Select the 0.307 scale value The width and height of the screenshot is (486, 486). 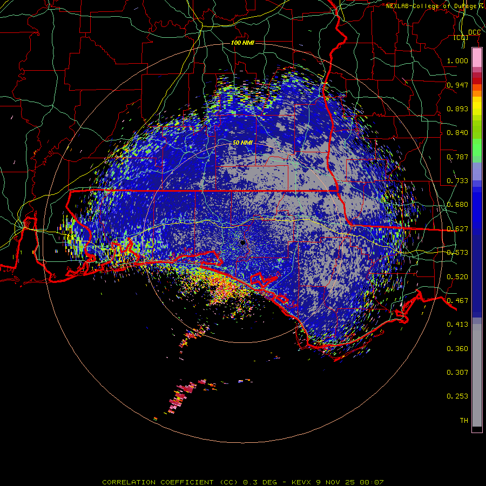tap(457, 373)
